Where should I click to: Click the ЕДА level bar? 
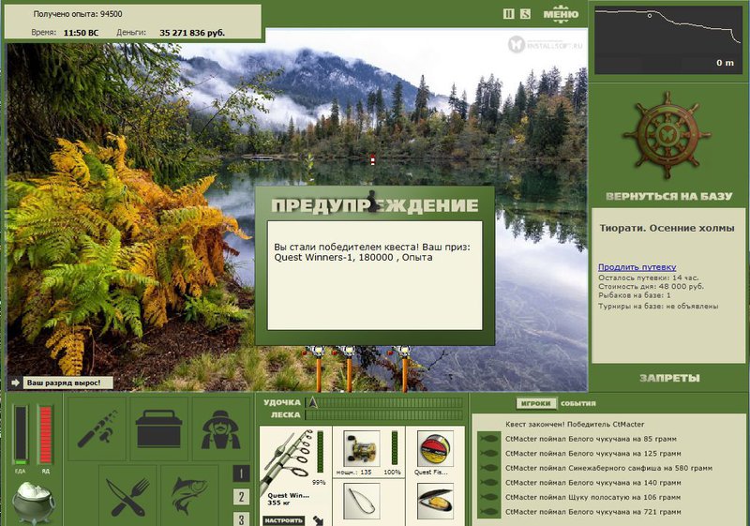tap(21, 435)
